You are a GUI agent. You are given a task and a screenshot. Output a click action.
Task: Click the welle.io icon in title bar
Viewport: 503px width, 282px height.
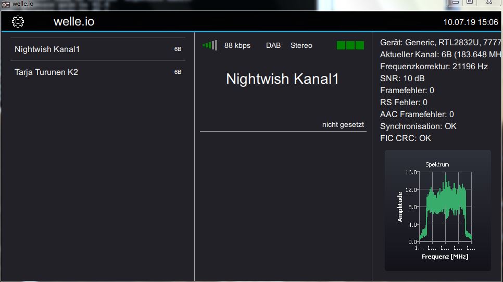(6, 4)
